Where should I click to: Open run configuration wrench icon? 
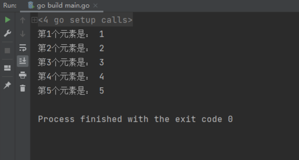click(8, 33)
